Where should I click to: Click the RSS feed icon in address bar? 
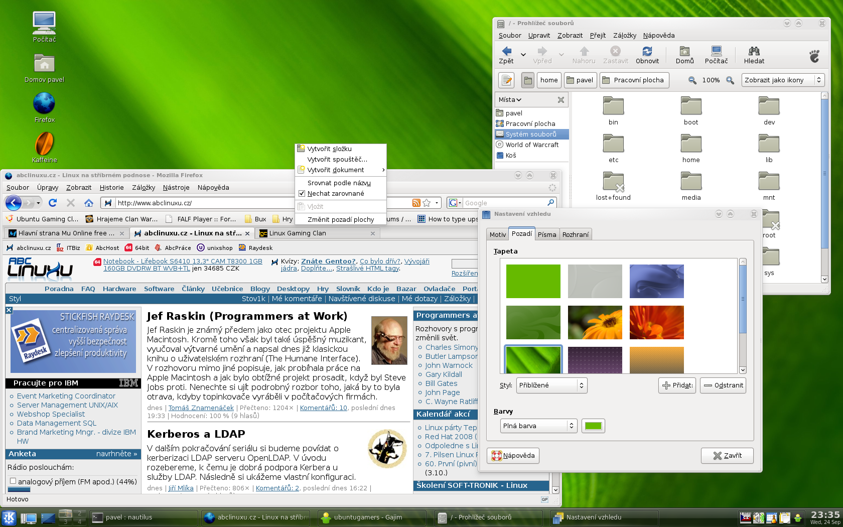coord(416,203)
